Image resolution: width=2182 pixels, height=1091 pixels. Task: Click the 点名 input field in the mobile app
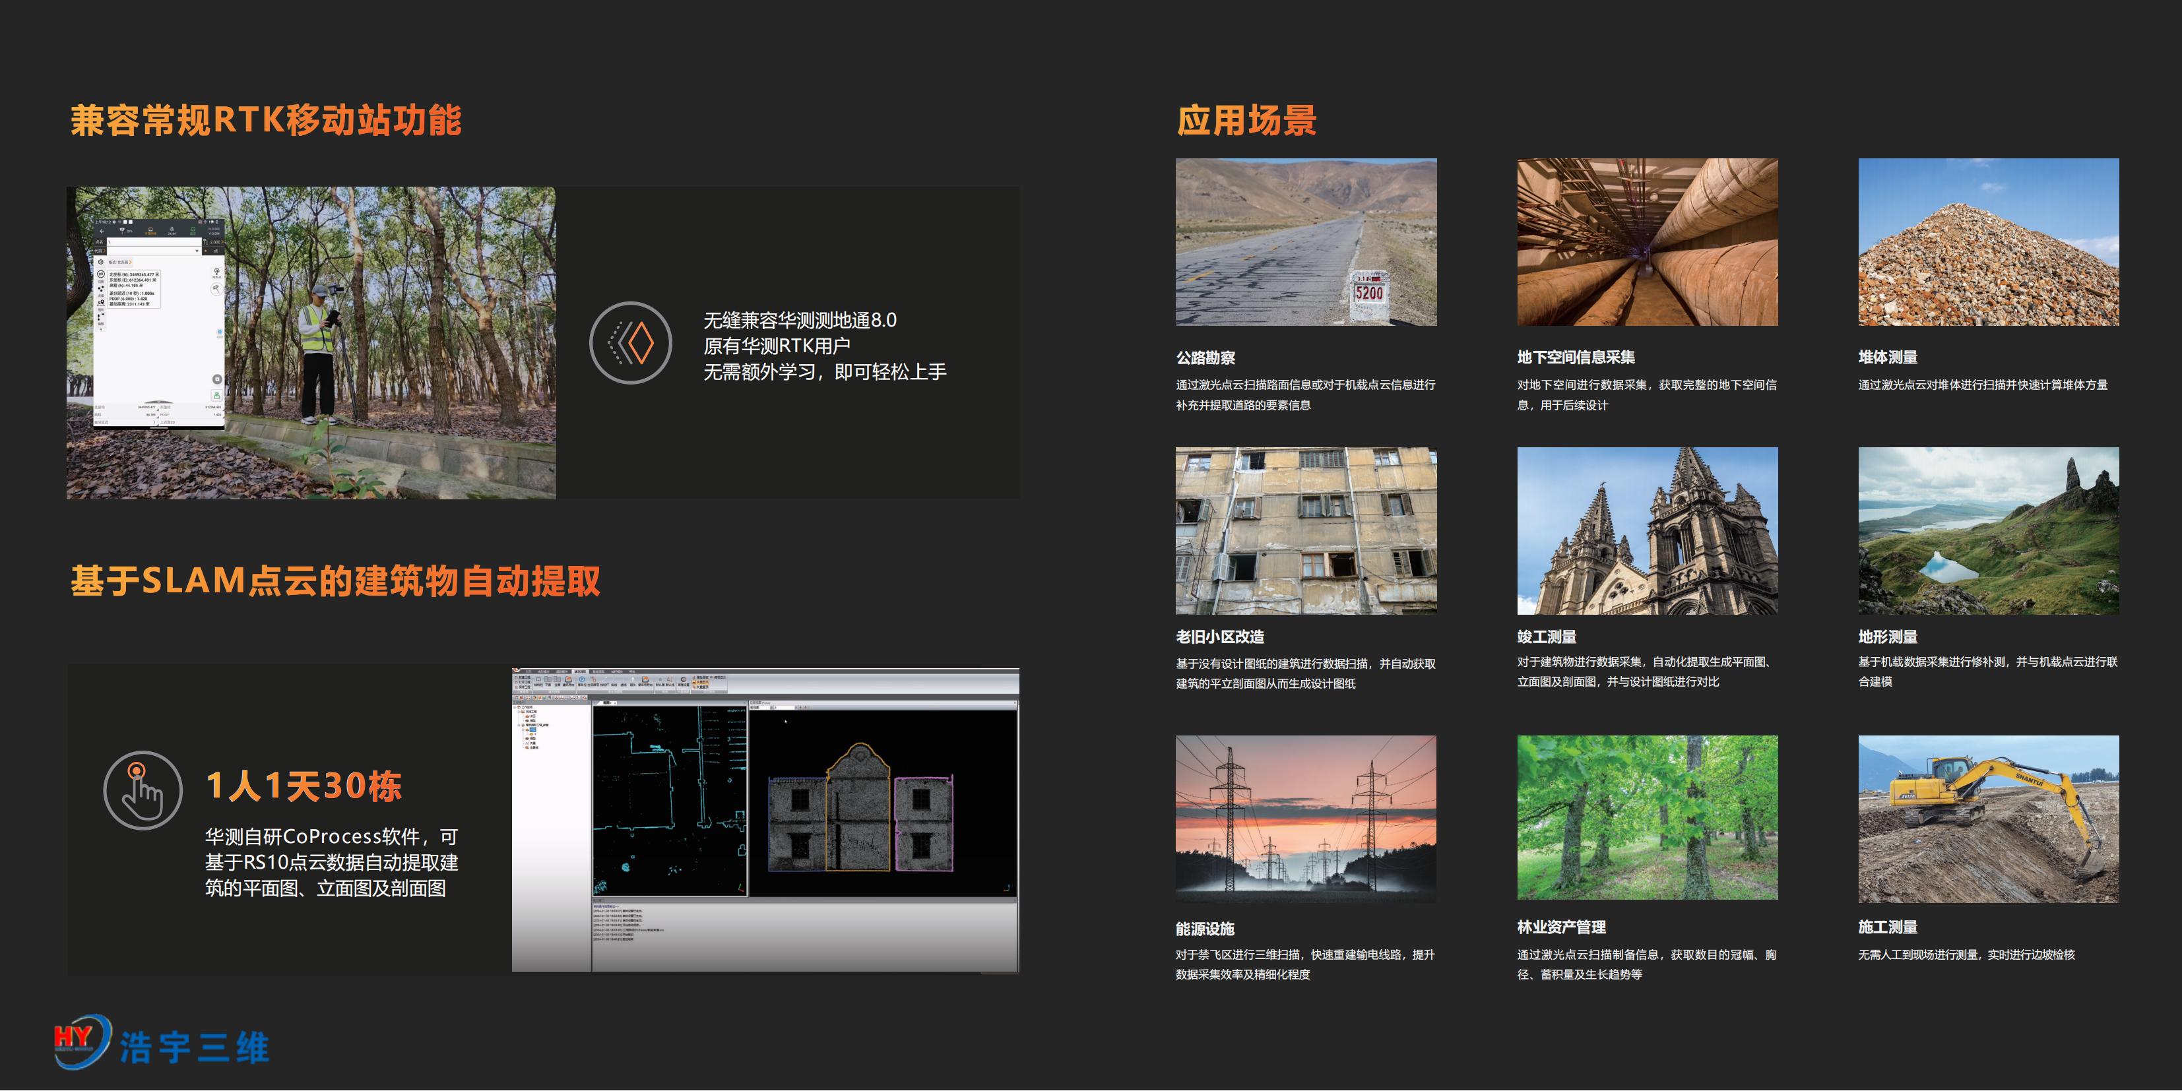[x=153, y=241]
